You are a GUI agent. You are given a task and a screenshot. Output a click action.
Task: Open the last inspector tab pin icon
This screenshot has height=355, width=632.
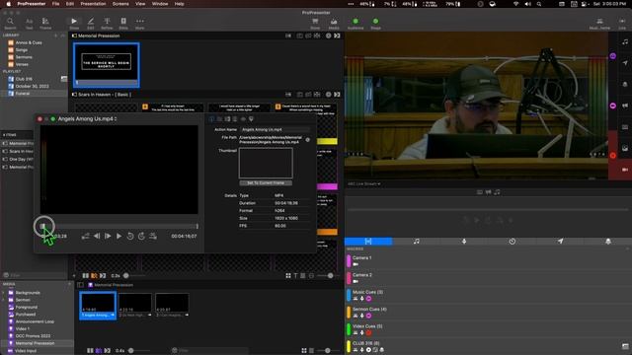coord(251,119)
